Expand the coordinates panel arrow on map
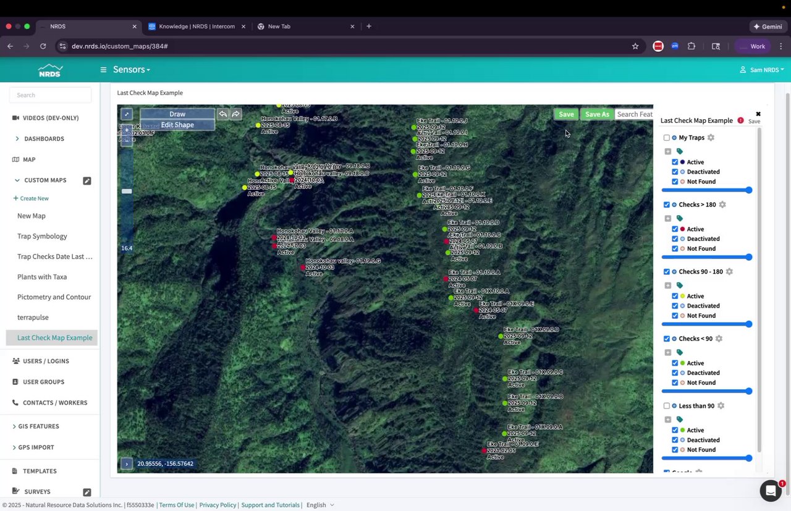The image size is (791, 511). 127,463
